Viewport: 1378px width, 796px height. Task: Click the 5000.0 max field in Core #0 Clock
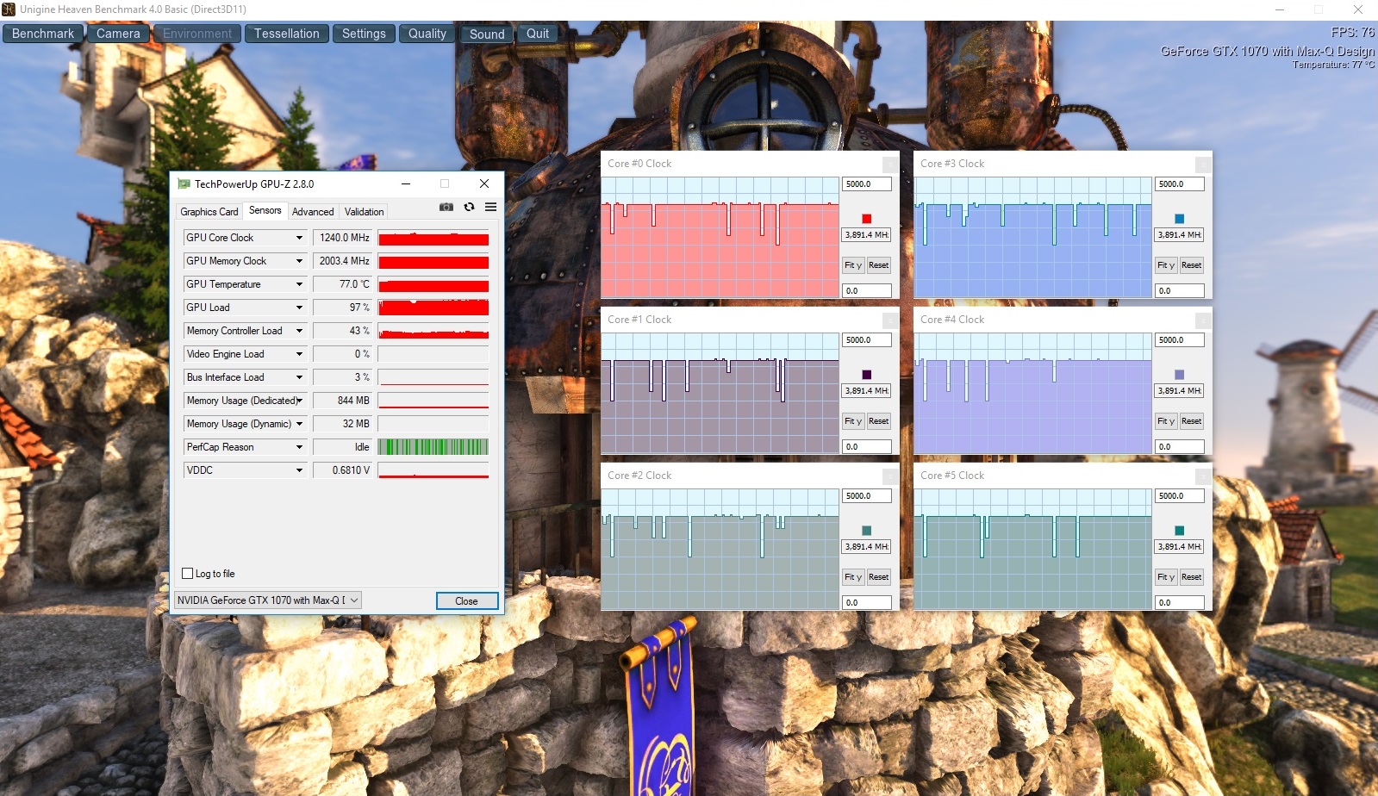point(866,184)
